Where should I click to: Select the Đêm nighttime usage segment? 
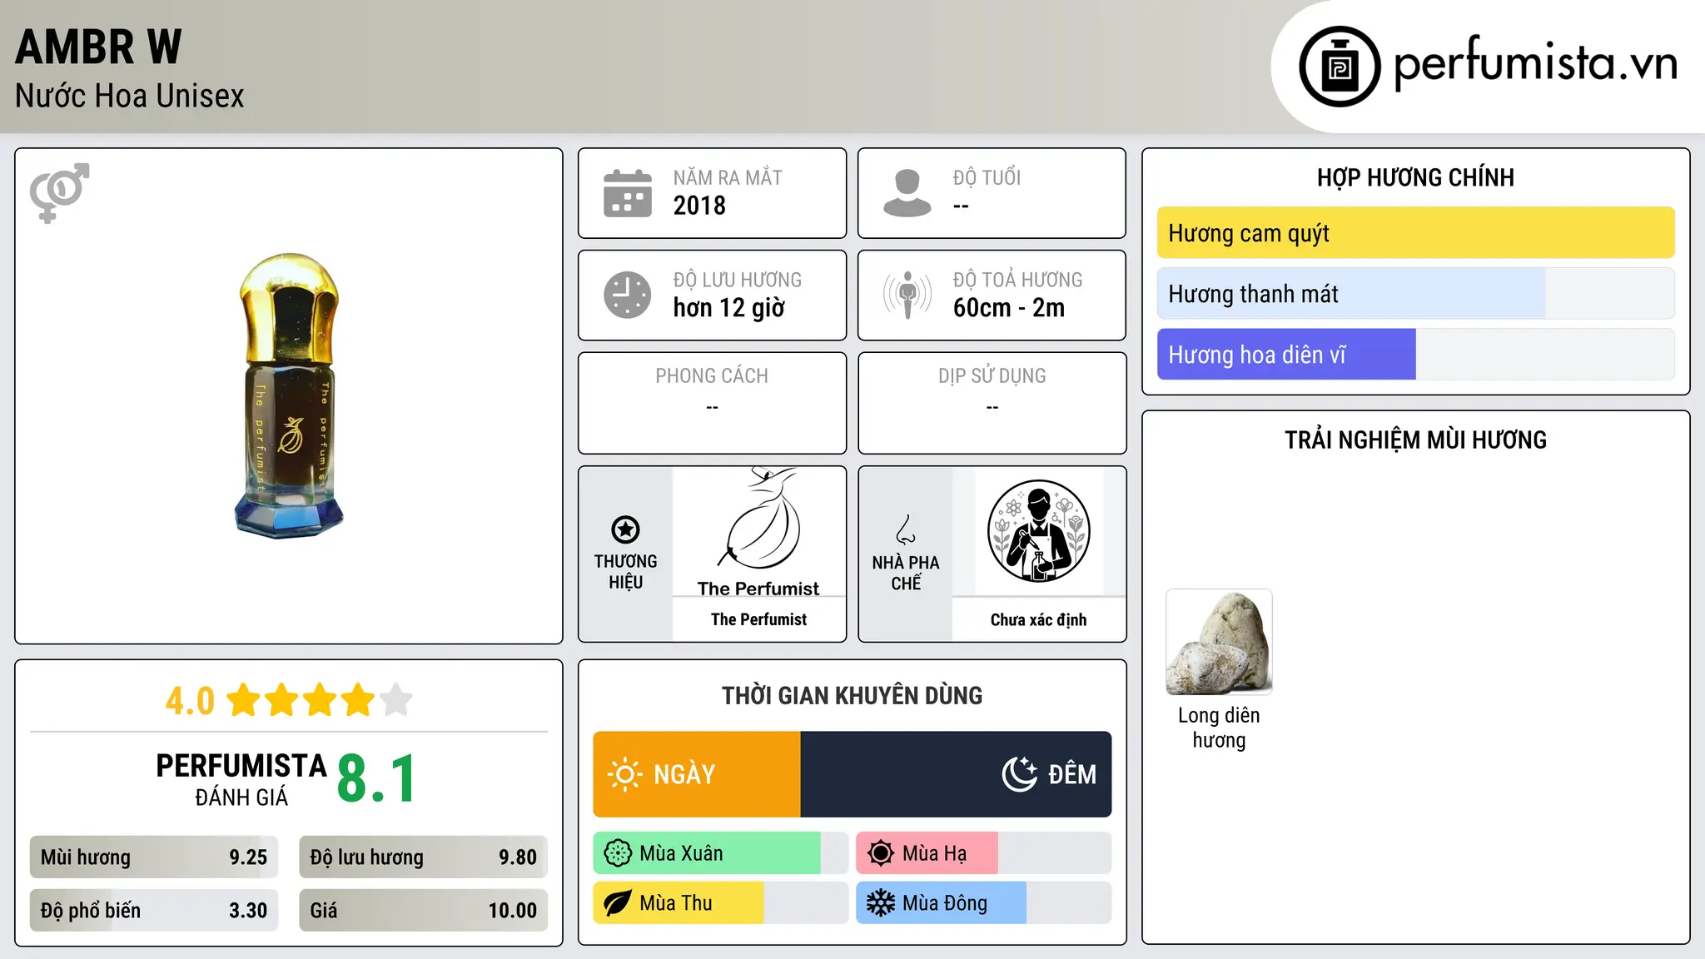[x=956, y=774]
